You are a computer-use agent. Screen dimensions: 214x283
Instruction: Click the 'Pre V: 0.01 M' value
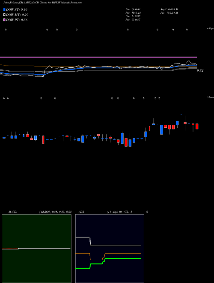(x=169, y=13)
